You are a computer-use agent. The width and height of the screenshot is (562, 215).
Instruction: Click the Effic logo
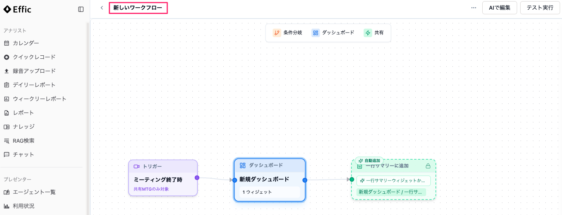tap(17, 9)
